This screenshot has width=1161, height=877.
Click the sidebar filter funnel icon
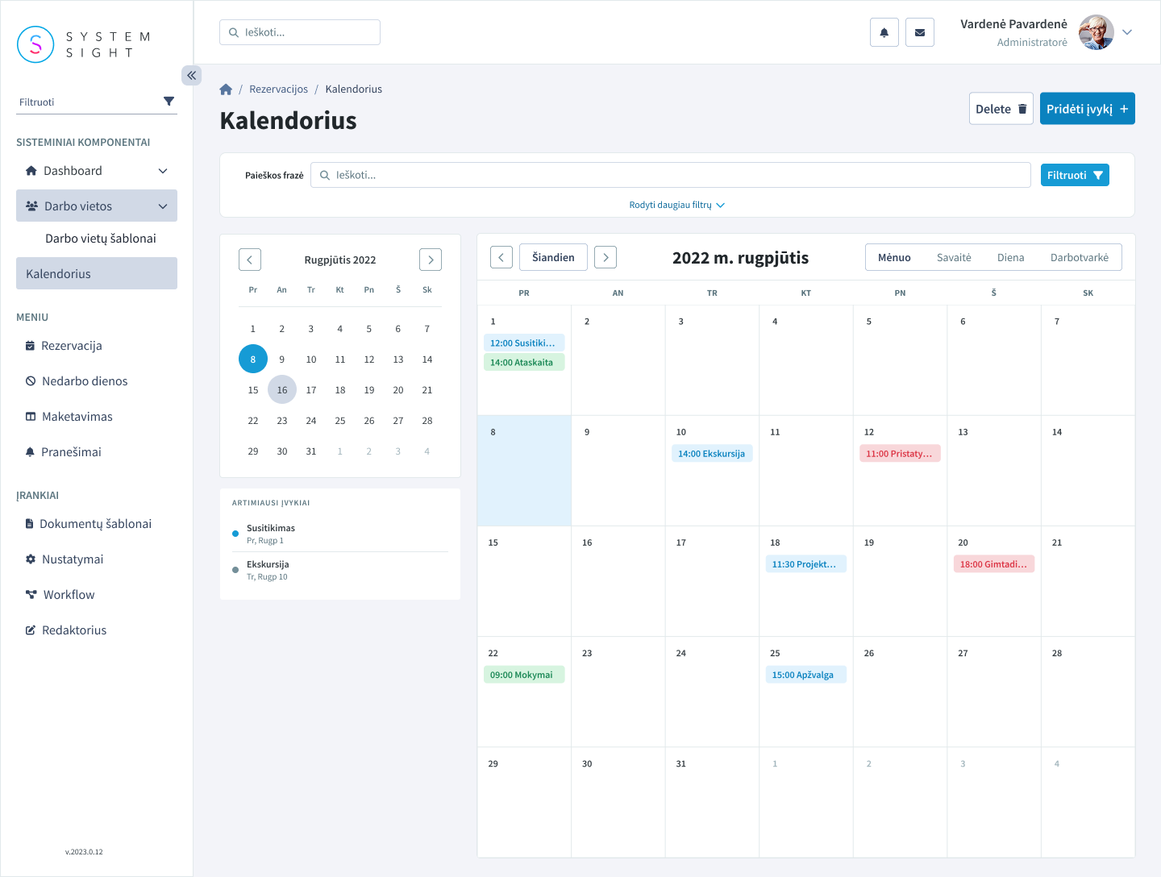pyautogui.click(x=169, y=102)
